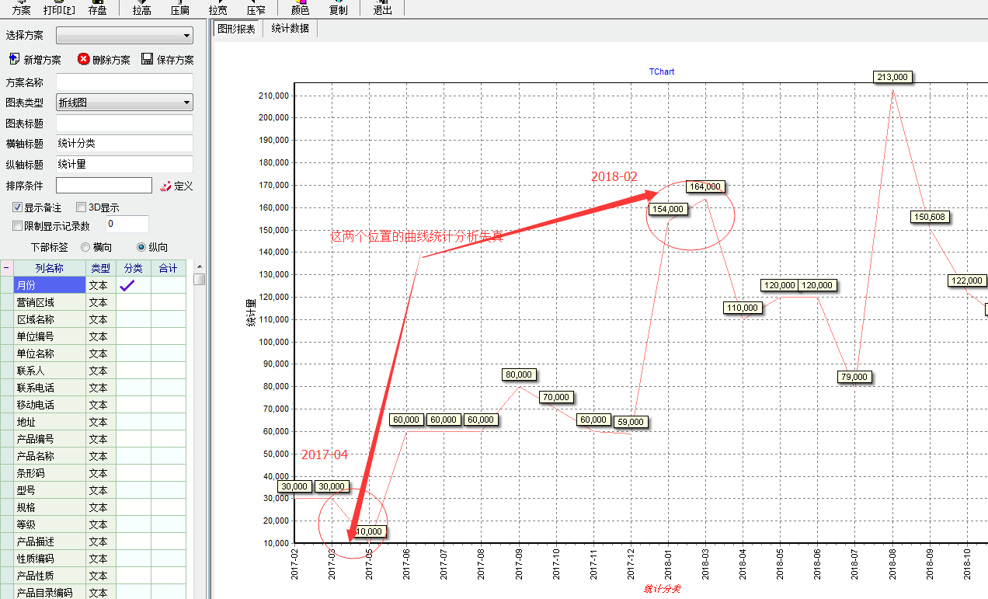Select the 横向 radio button
The height and width of the screenshot is (599, 988).
pos(85,247)
